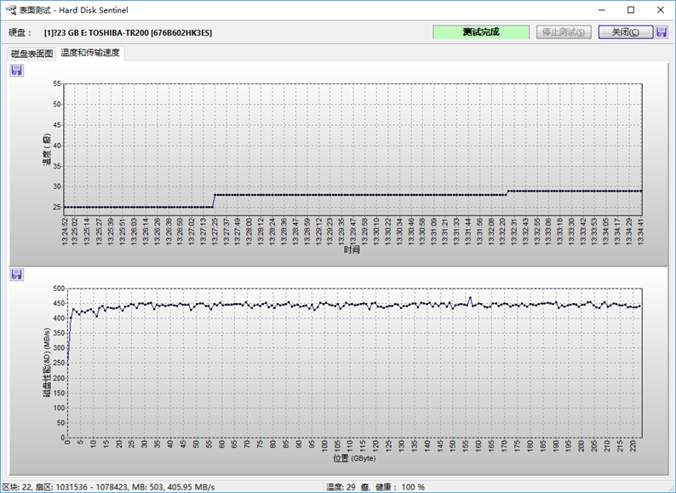Image resolution: width=676 pixels, height=493 pixels.
Task: Click the green 测试完成 progress bar
Action: click(x=480, y=32)
